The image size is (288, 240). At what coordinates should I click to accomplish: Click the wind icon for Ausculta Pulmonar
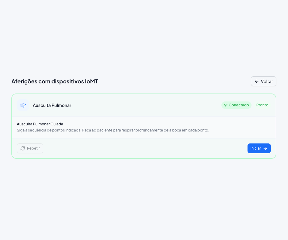23,105
